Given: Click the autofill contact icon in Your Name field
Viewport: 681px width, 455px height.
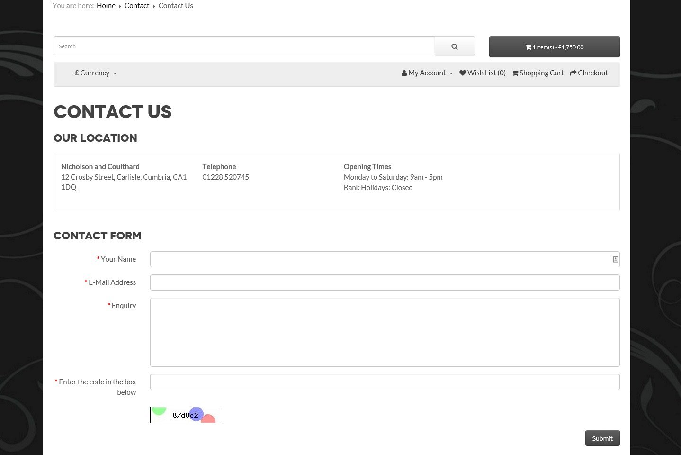Looking at the screenshot, I should pos(615,259).
